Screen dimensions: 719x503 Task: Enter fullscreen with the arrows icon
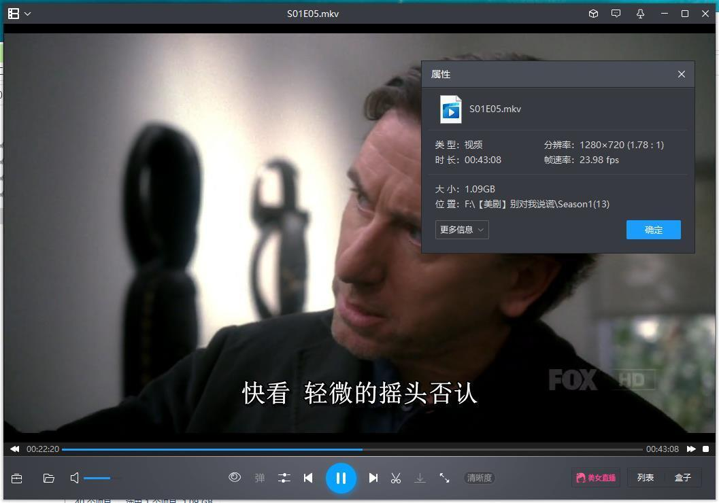click(x=445, y=478)
